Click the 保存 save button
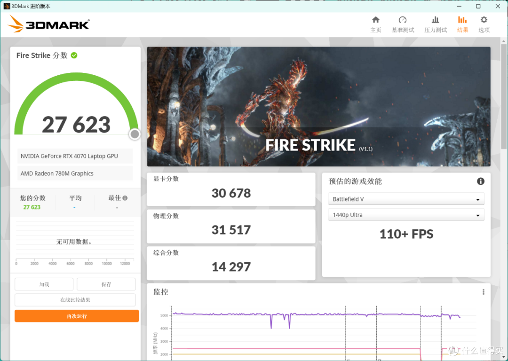 [106, 284]
